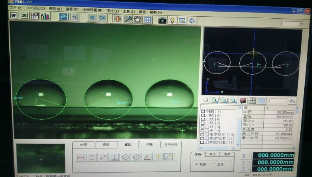
Task: Select the 机械 radio button
Action: (x=197, y=164)
